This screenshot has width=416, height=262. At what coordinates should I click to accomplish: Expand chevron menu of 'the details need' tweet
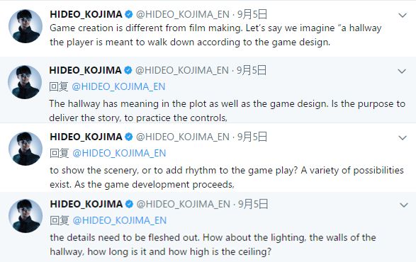click(x=403, y=205)
